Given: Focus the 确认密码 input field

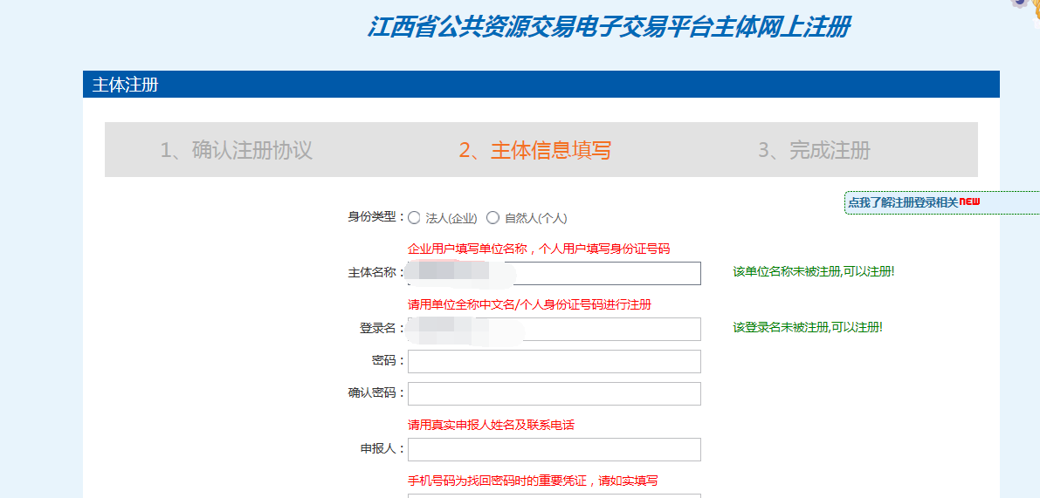Looking at the screenshot, I should (x=554, y=393).
